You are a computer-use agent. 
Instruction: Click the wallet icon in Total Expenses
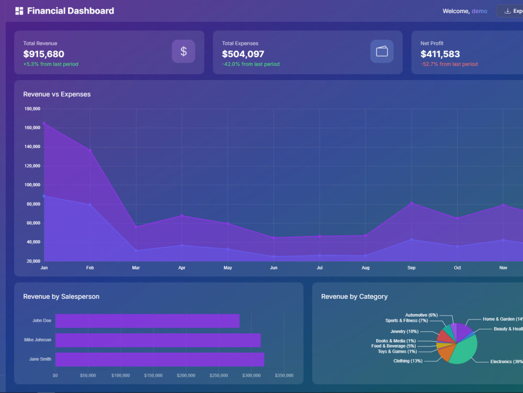click(x=382, y=51)
